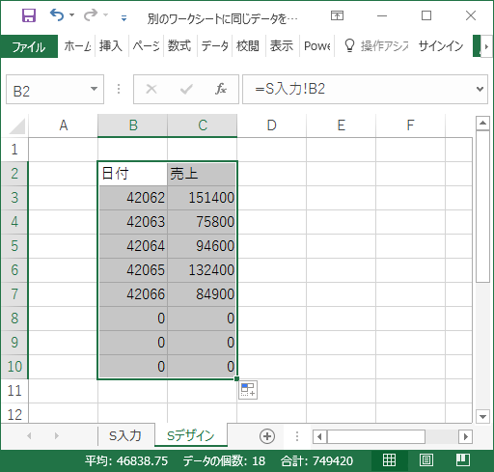Switch to the S入力 sheet tab
The width and height of the screenshot is (494, 472).
[125, 436]
